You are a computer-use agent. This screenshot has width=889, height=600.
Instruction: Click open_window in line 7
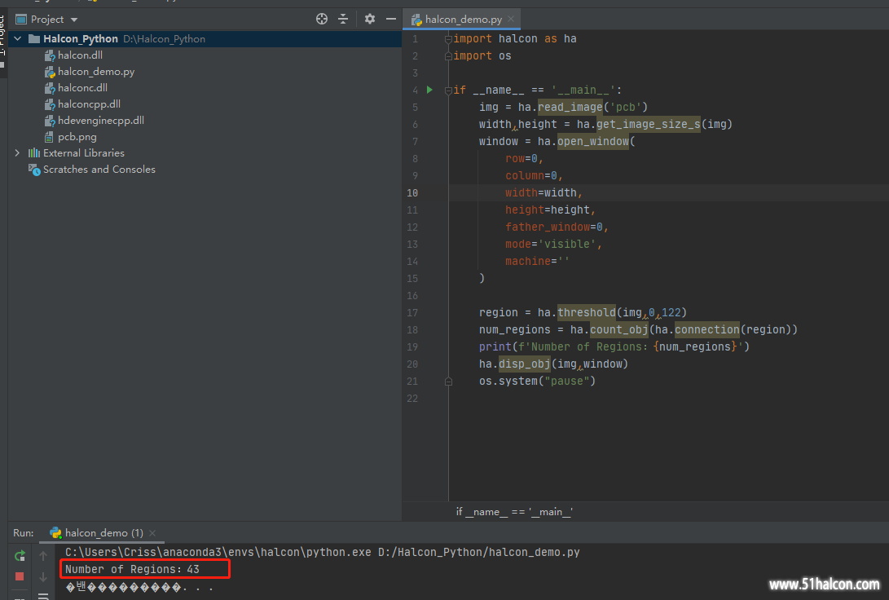tap(593, 141)
